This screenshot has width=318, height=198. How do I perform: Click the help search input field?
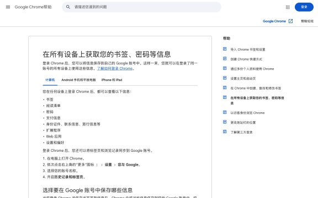(141, 7)
